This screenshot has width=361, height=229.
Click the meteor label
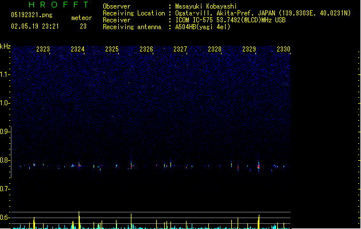[x=81, y=18]
